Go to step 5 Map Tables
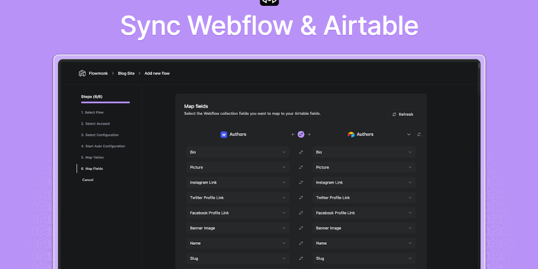This screenshot has width=538, height=269. point(92,158)
